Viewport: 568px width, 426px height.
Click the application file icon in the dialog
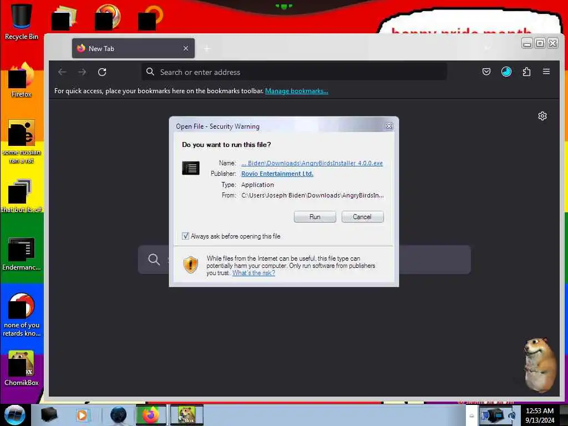[191, 168]
